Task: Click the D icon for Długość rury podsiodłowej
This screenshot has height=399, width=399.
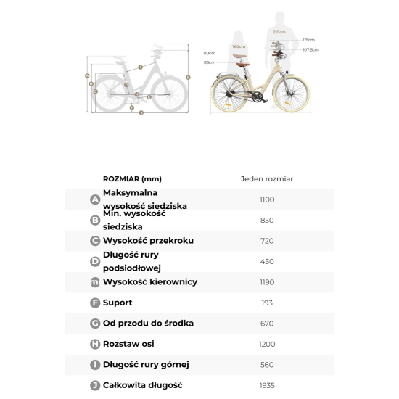Action: pyautogui.click(x=95, y=261)
